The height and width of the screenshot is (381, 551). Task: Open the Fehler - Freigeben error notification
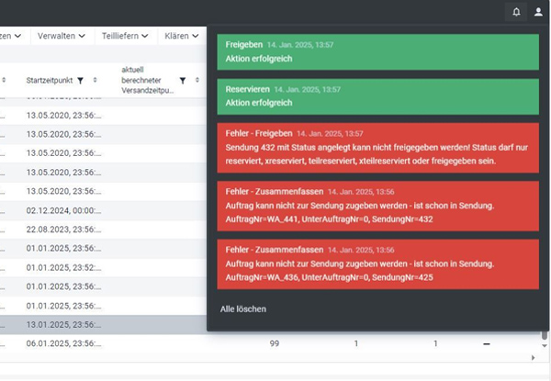click(x=377, y=148)
